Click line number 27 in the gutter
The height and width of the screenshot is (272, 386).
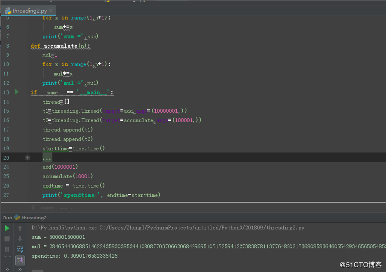[6, 195]
